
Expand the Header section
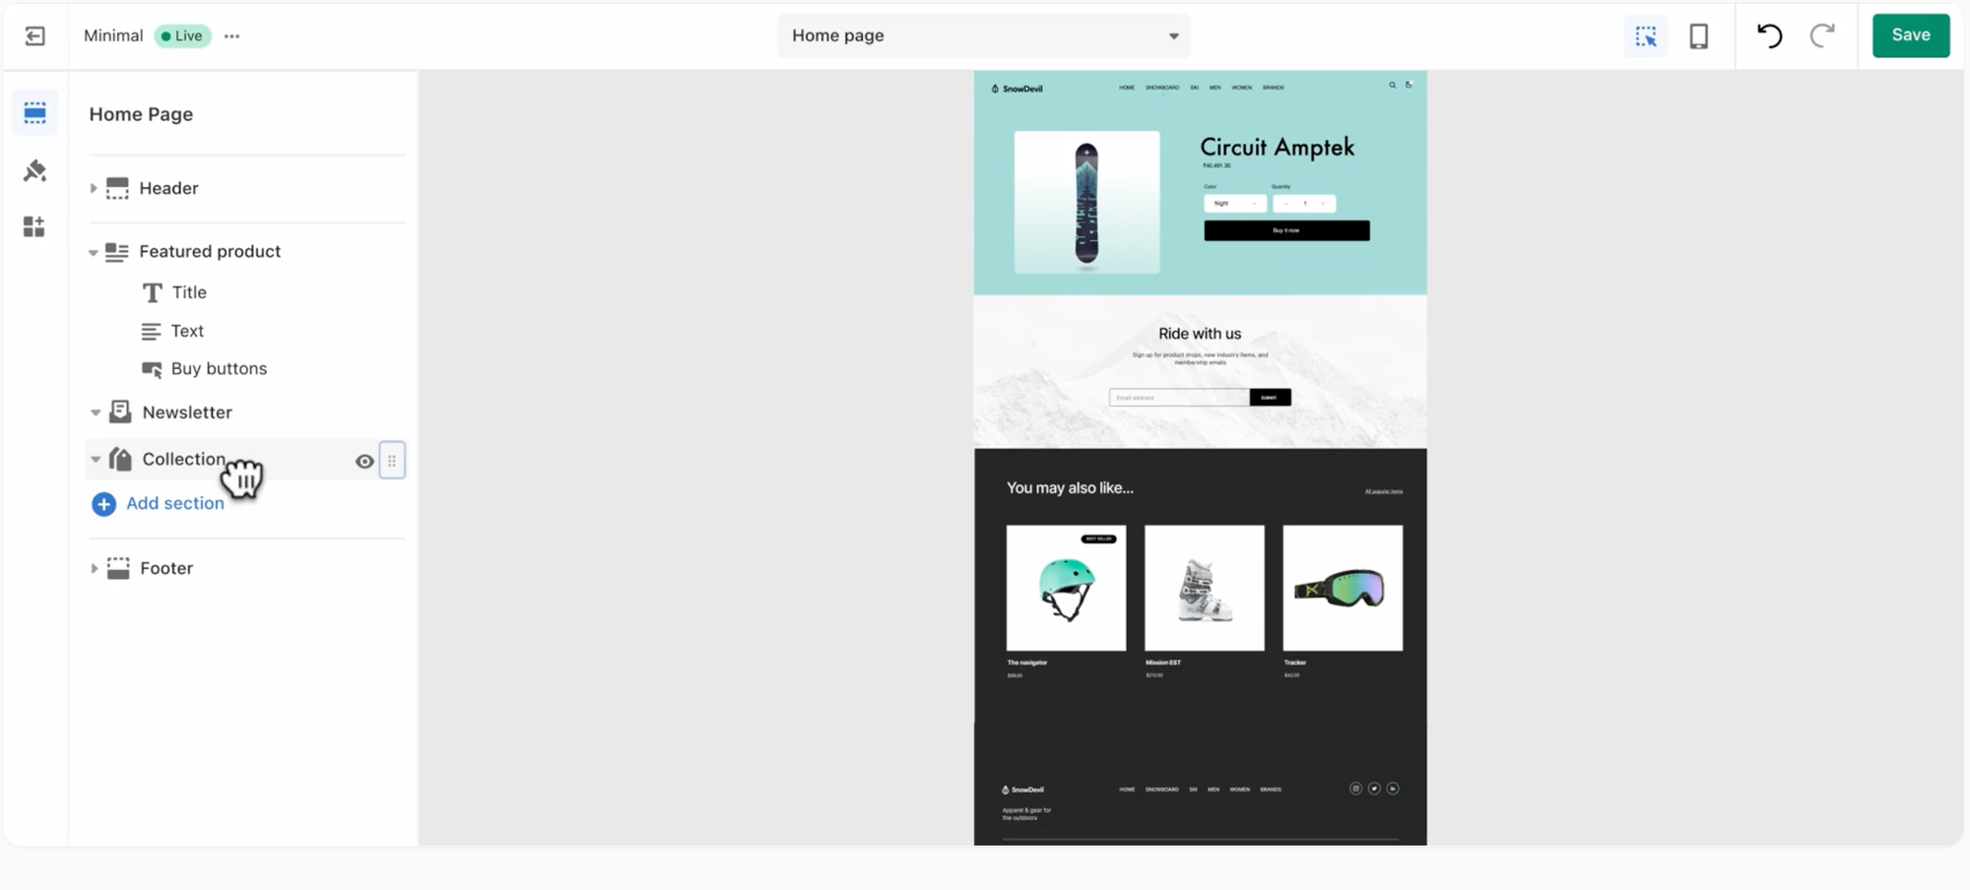pos(94,188)
